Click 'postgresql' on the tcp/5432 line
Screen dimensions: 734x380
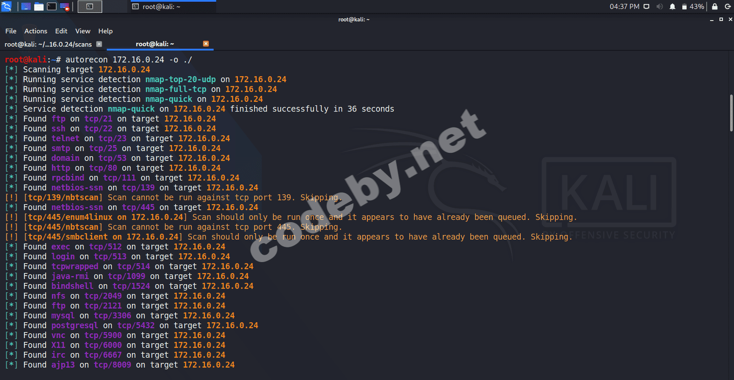[75, 325]
